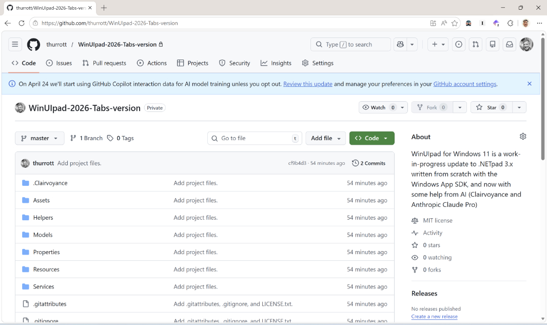Viewport: 547px width, 325px height.
Task: Refresh the page in the browser
Action: pos(22,23)
